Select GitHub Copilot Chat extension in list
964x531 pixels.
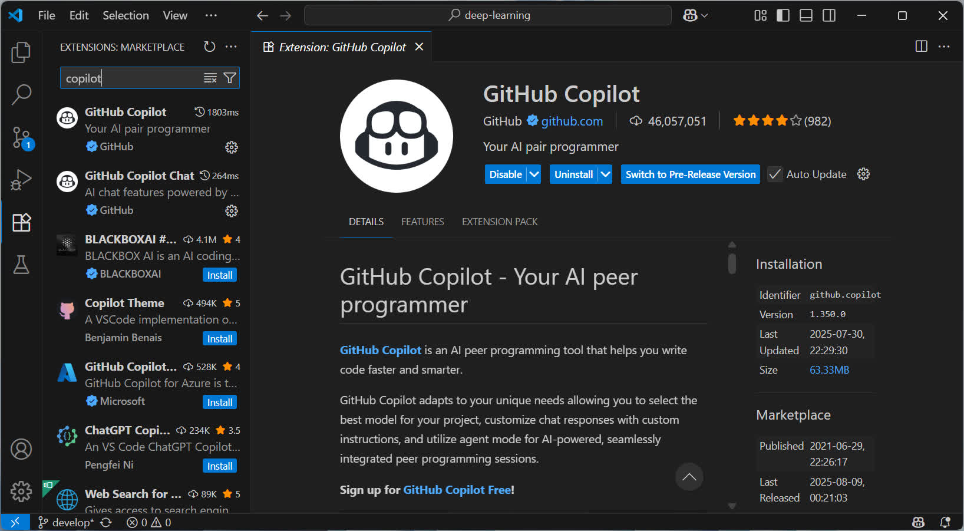pos(147,193)
